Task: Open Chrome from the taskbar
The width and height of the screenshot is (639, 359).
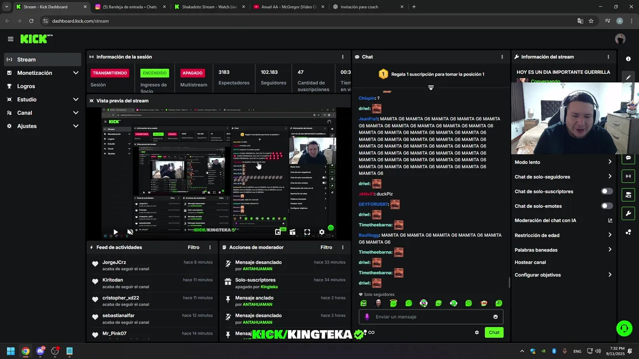Action: click(x=25, y=351)
